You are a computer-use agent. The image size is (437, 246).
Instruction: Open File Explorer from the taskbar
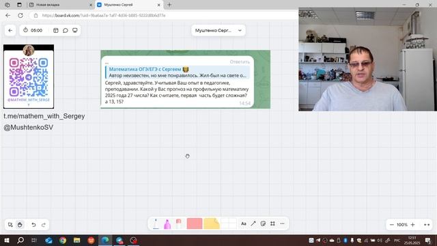point(77,240)
